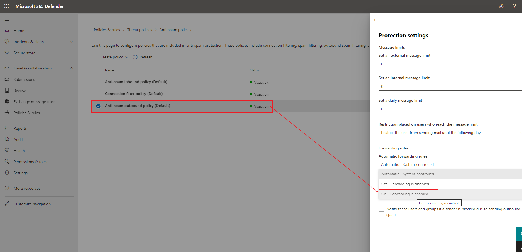Click the plus icon for Create policy

click(x=96, y=57)
